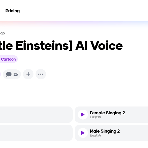
Task: Click the Einsteins AI Voice heading
Action: [61, 46]
